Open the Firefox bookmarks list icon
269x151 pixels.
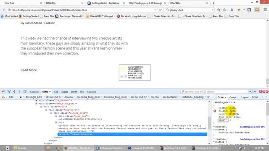tap(225, 10)
